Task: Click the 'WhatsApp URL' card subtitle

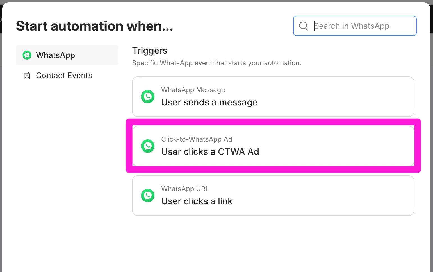Action: pos(185,189)
